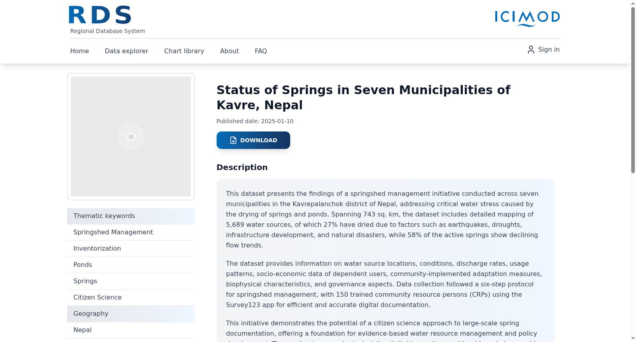Image resolution: width=636 pixels, height=342 pixels.
Task: Click the Status of Springs dataset title
Action: [363, 97]
